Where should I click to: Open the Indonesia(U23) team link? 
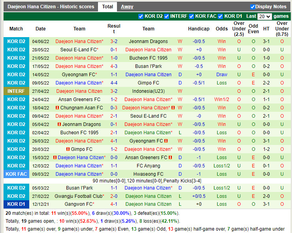point(148,91)
